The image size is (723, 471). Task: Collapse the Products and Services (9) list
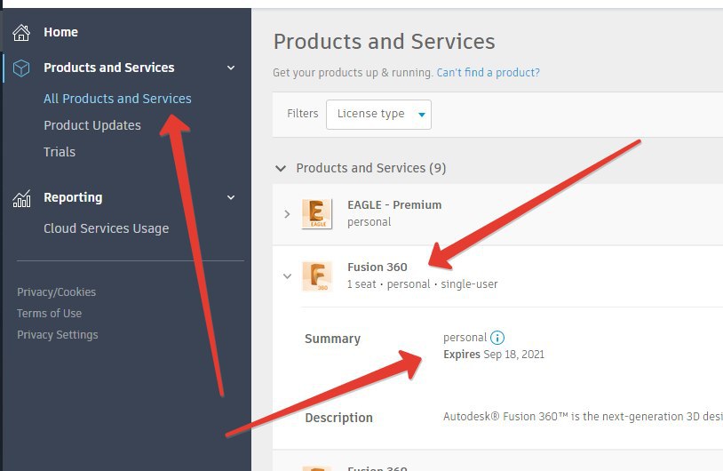281,168
